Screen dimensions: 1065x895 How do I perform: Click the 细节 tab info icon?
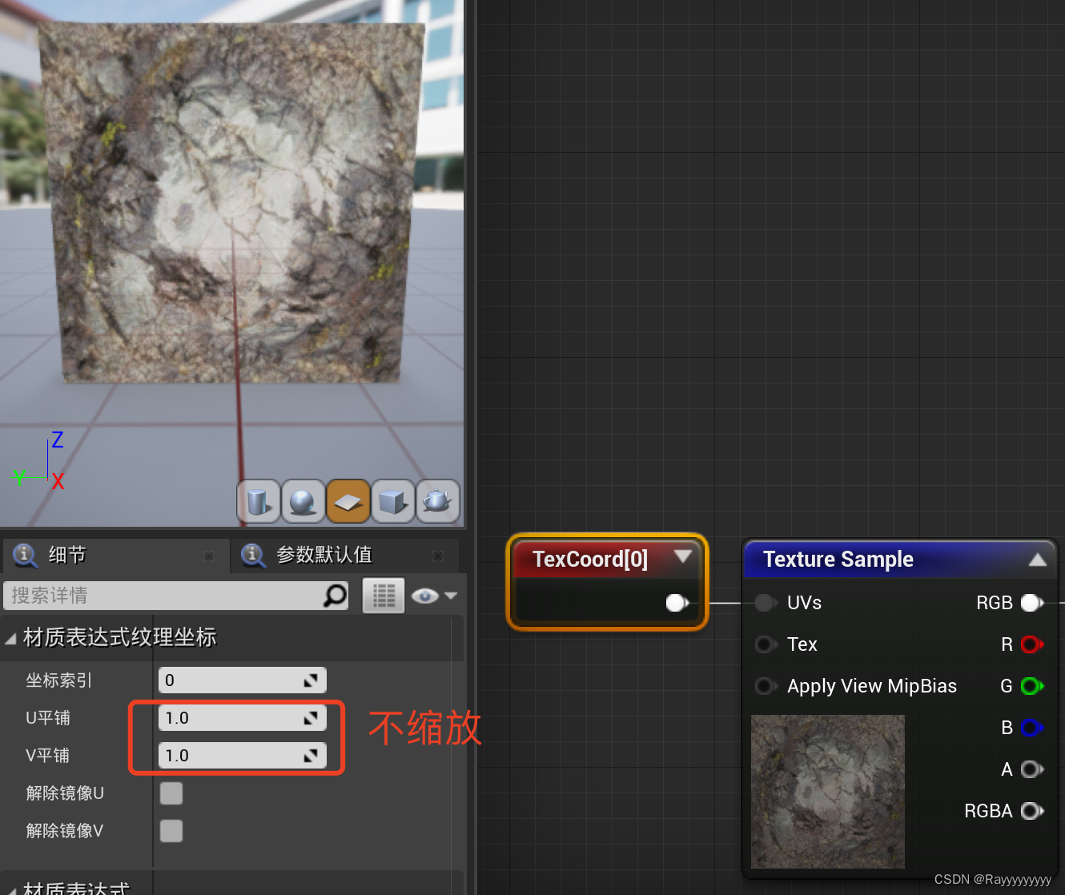(25, 555)
